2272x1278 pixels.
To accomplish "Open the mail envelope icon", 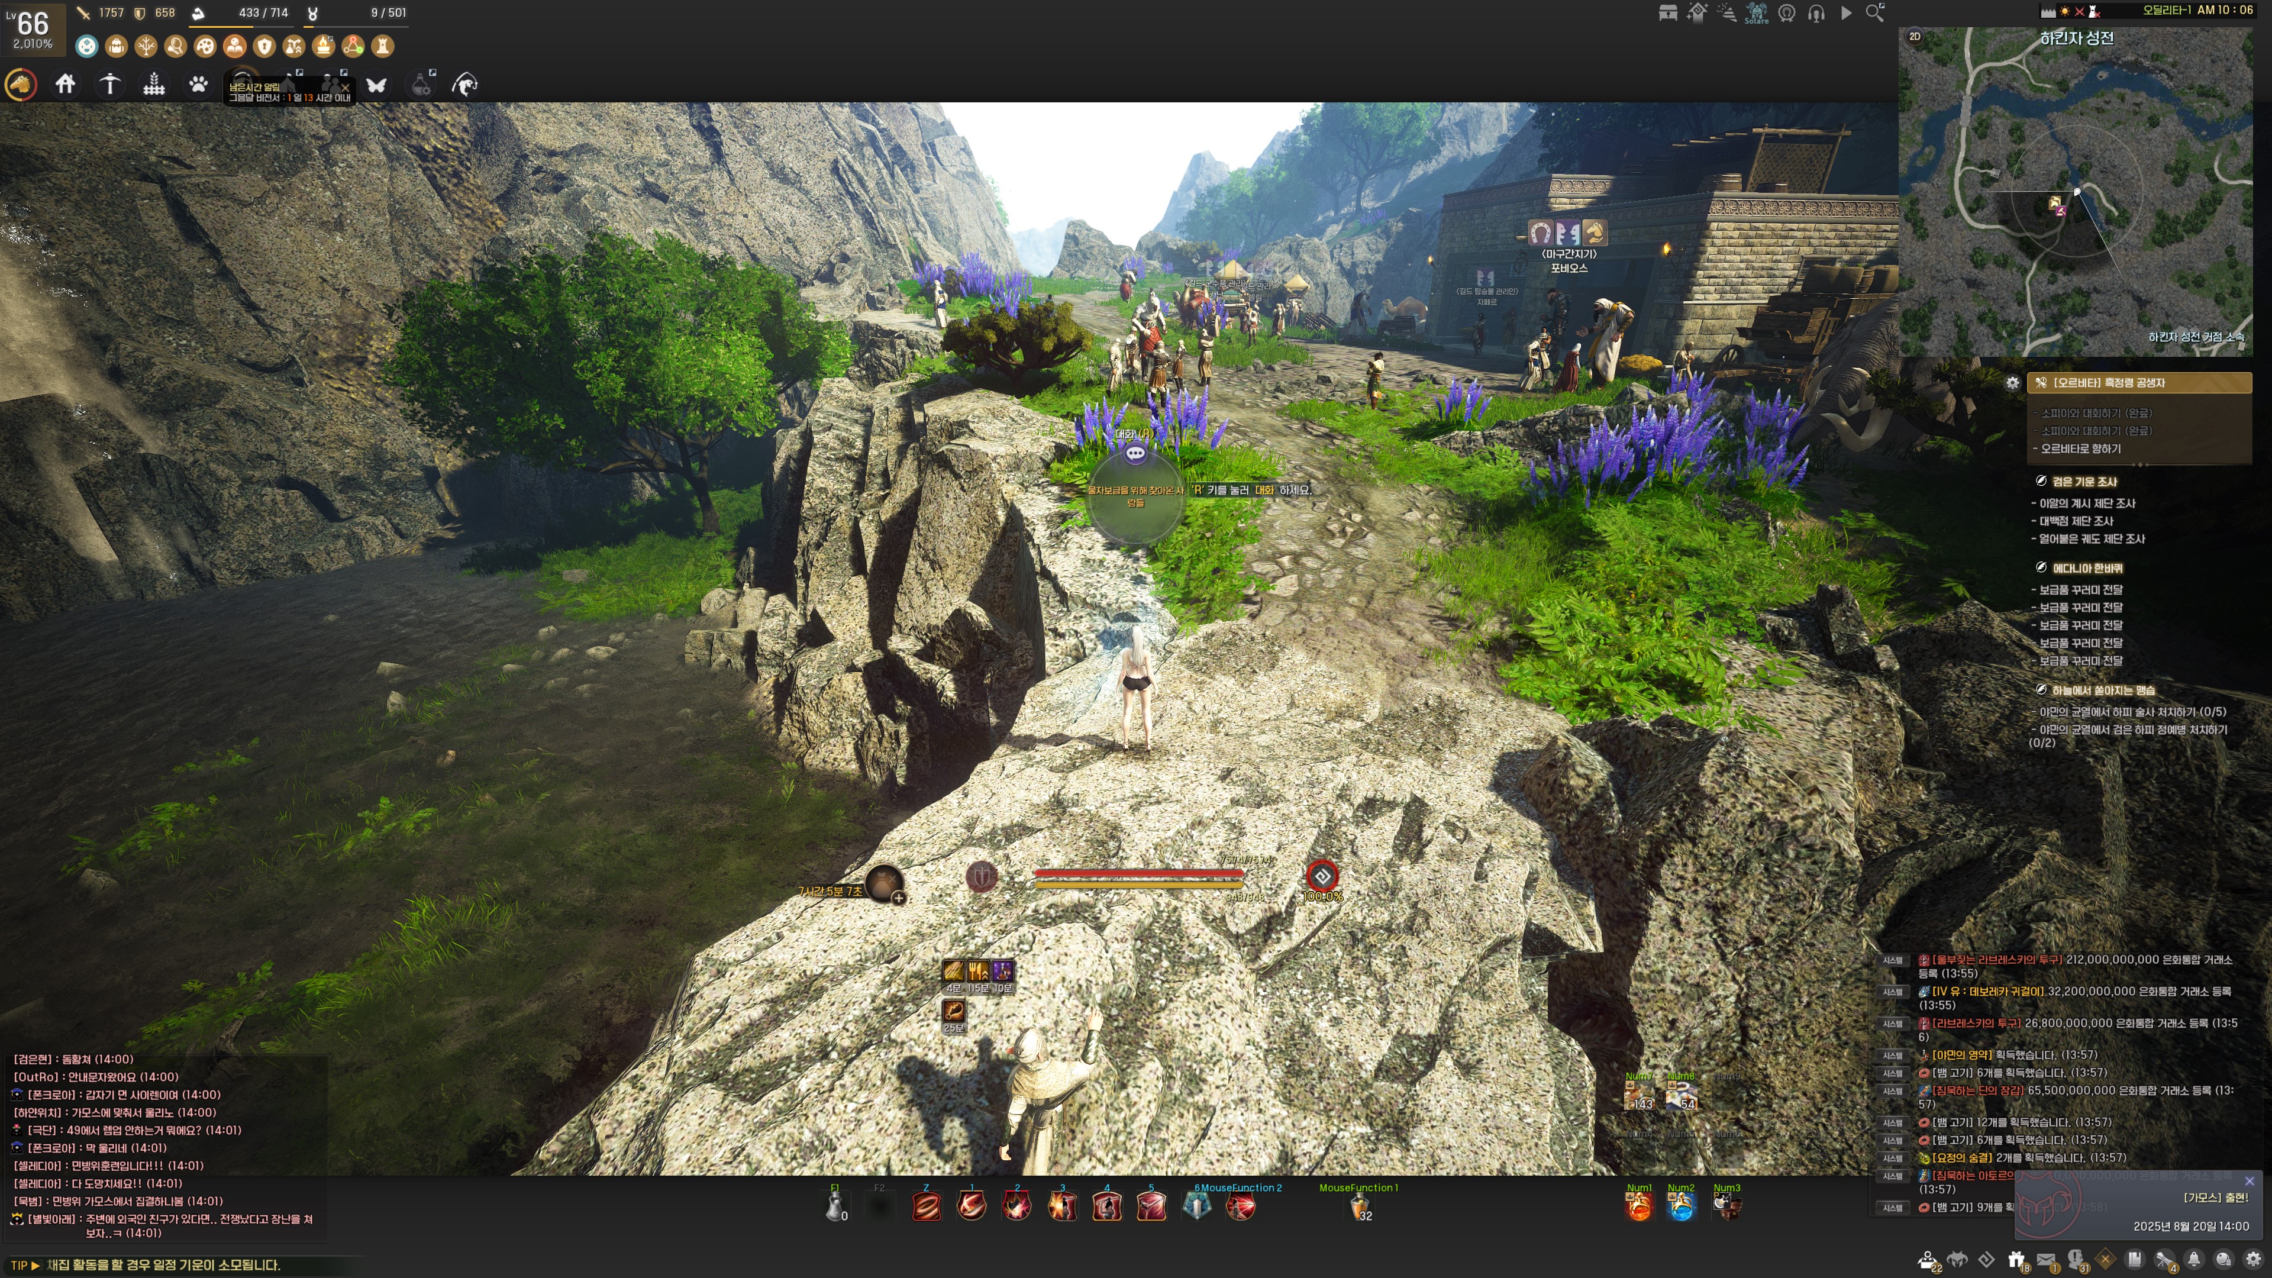I will coord(2047,1260).
